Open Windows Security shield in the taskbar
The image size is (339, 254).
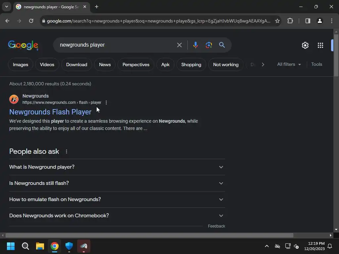tap(69, 246)
